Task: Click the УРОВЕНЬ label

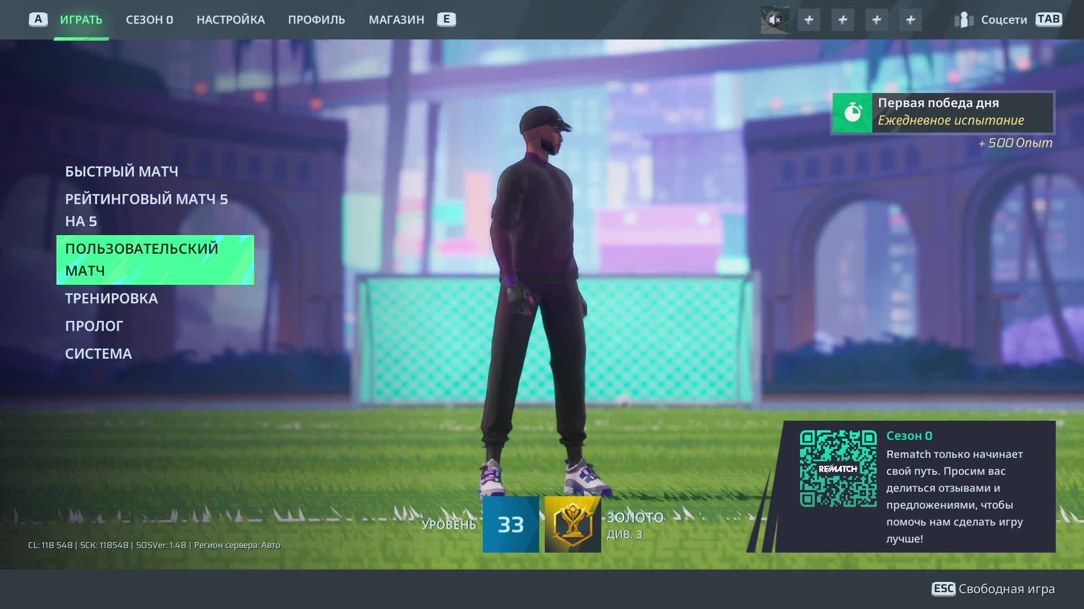Action: tap(449, 525)
